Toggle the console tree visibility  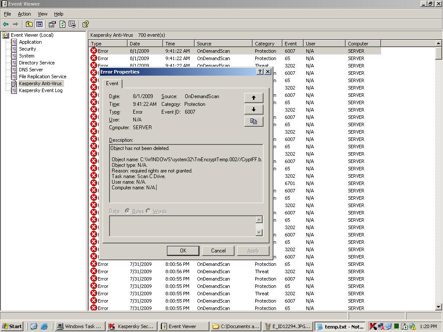(39, 25)
